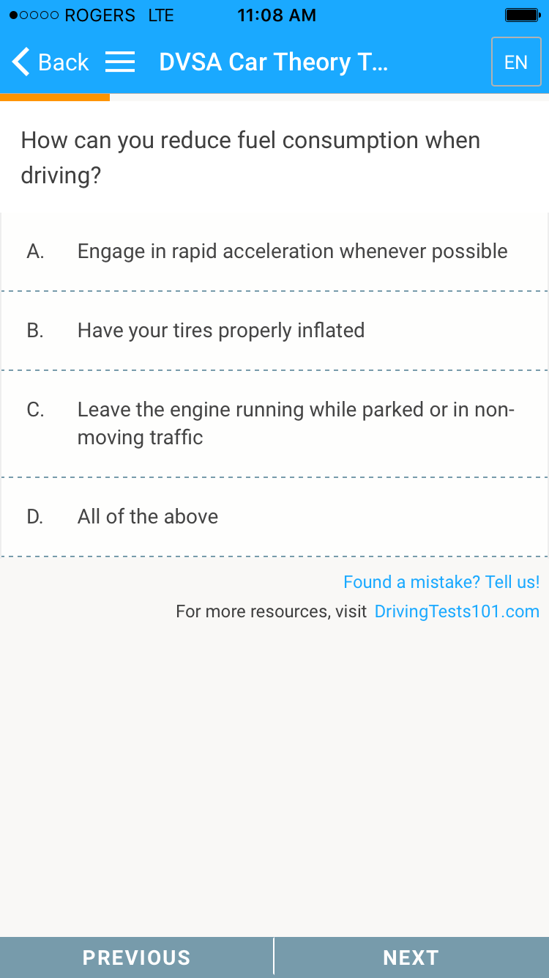The image size is (549, 978).
Task: Tap the battery status icon
Action: [x=523, y=15]
